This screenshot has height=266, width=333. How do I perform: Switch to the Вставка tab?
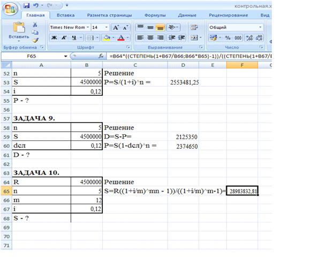coord(65,16)
